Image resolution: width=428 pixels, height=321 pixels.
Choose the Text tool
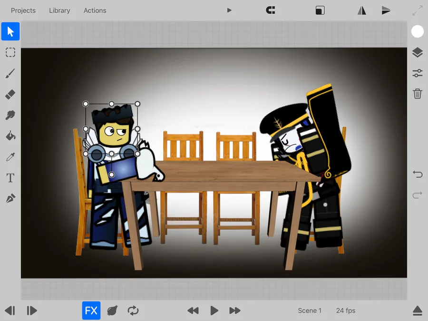[x=10, y=178]
